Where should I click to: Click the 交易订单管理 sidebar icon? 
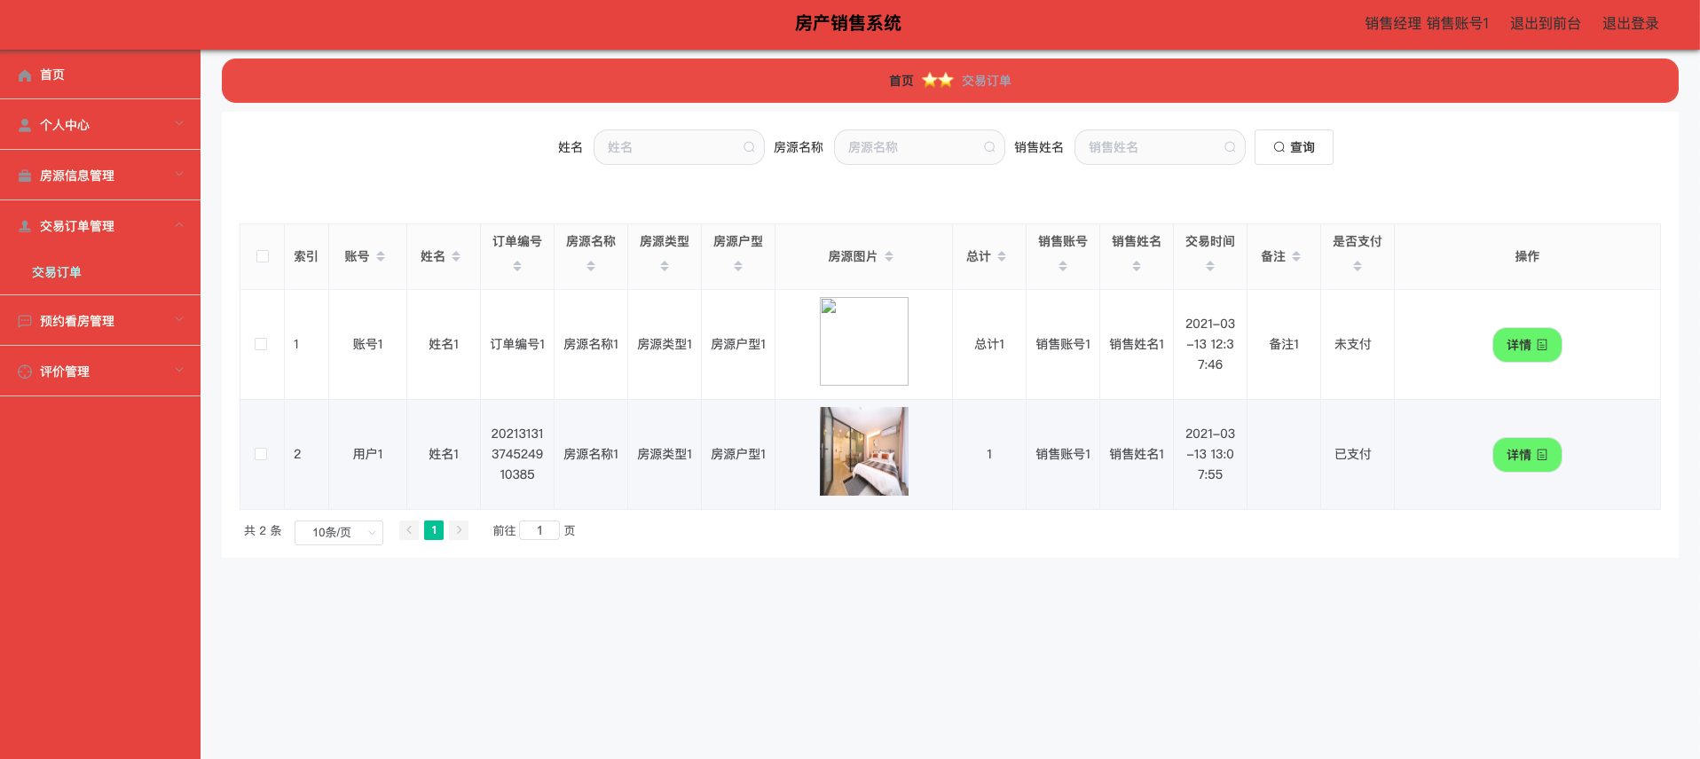coord(25,227)
